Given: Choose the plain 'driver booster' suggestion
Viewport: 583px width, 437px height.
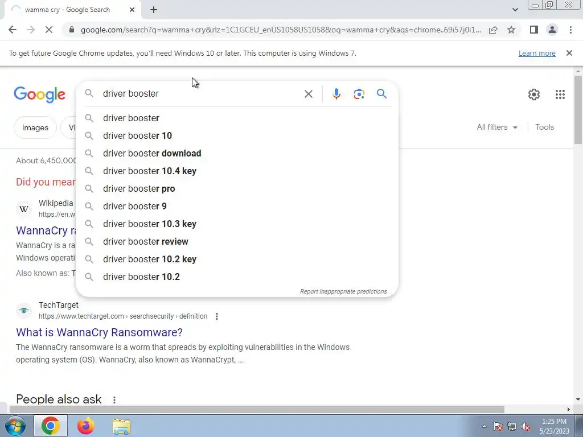Looking at the screenshot, I should pos(237,118).
